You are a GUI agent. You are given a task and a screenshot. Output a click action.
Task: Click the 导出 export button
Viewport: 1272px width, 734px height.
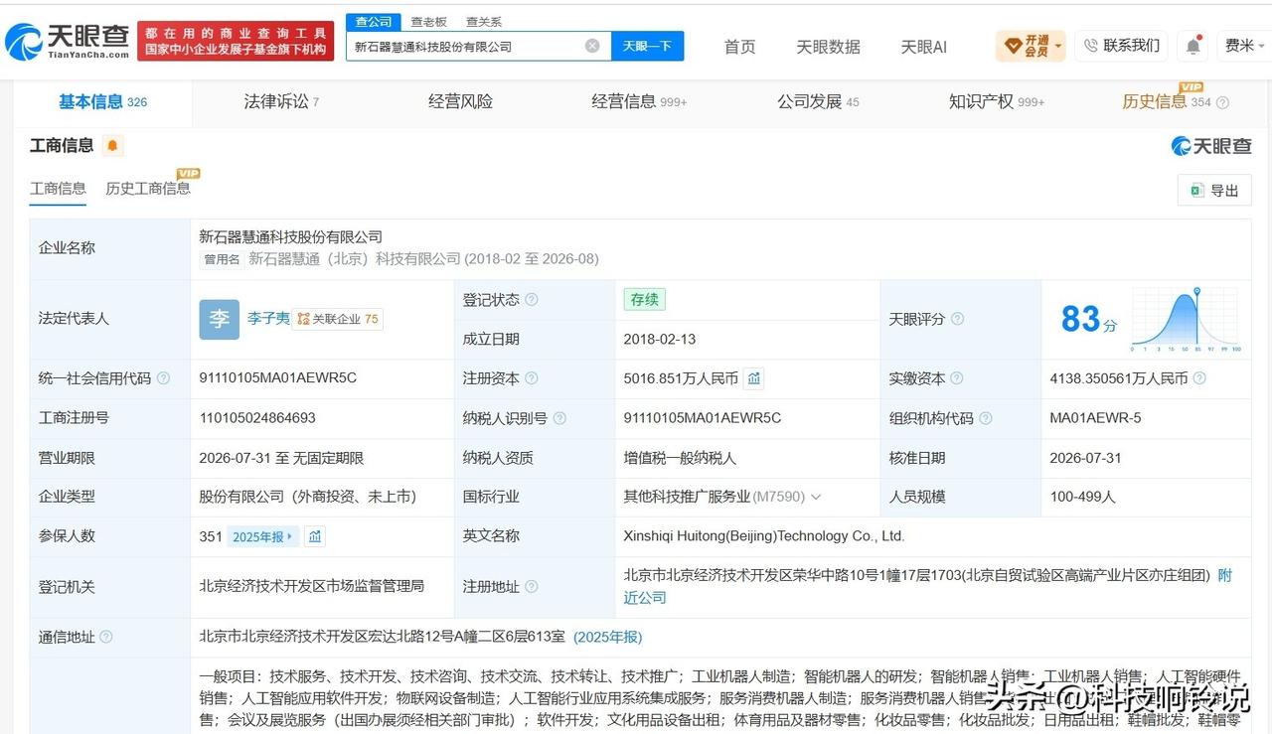coord(1214,191)
